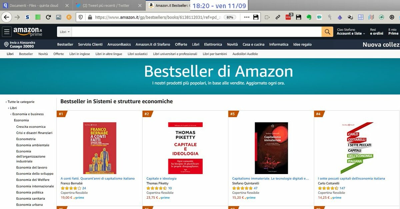
Task: Click the orange search magnifier button
Action: [x=327, y=32]
